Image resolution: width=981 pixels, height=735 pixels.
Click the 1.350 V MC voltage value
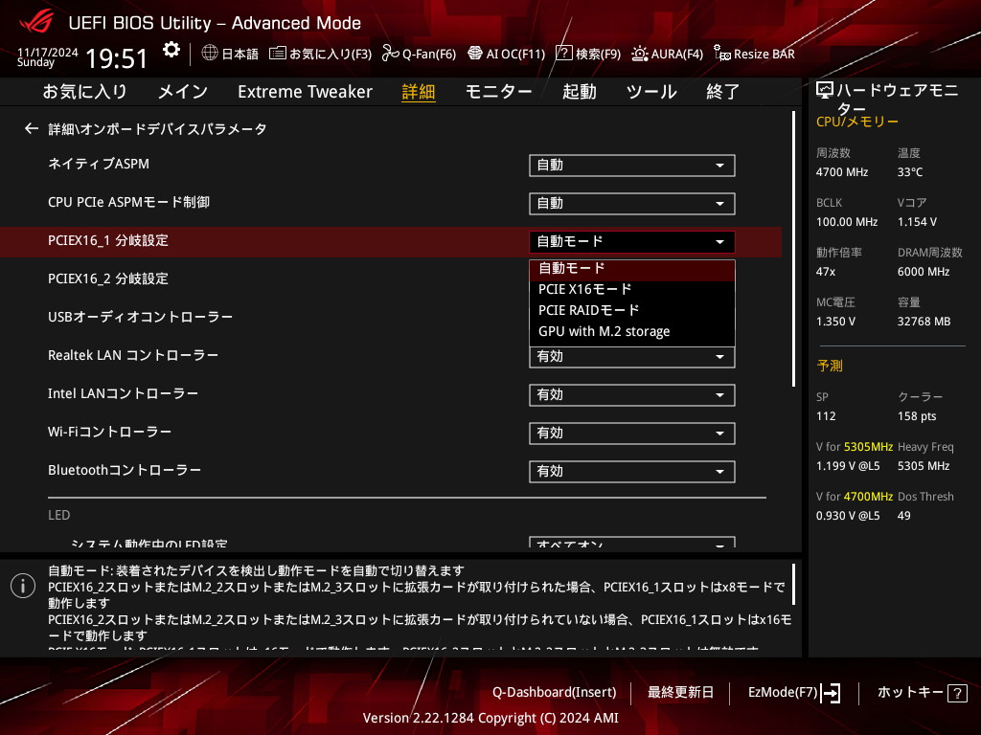pyautogui.click(x=835, y=322)
